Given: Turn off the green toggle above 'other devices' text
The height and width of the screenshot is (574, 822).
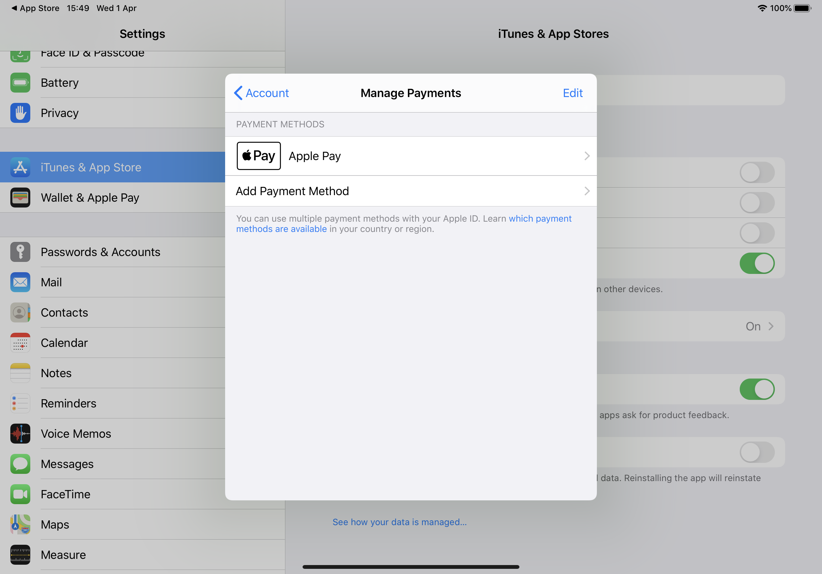Looking at the screenshot, I should (757, 263).
